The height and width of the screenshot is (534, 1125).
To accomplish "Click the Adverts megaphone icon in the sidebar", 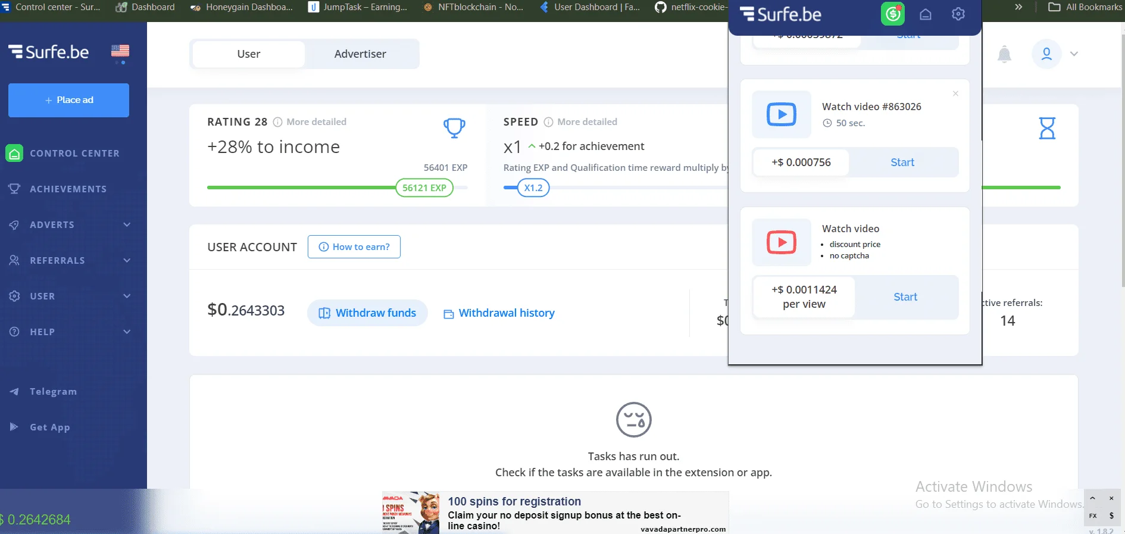I will pos(14,224).
